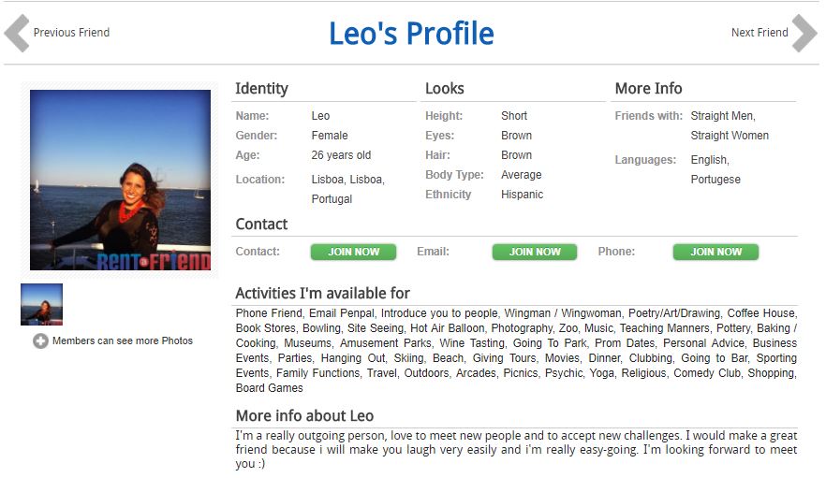The image size is (826, 478).
Task: Select the small photo thumbnail below
Action: (x=41, y=304)
